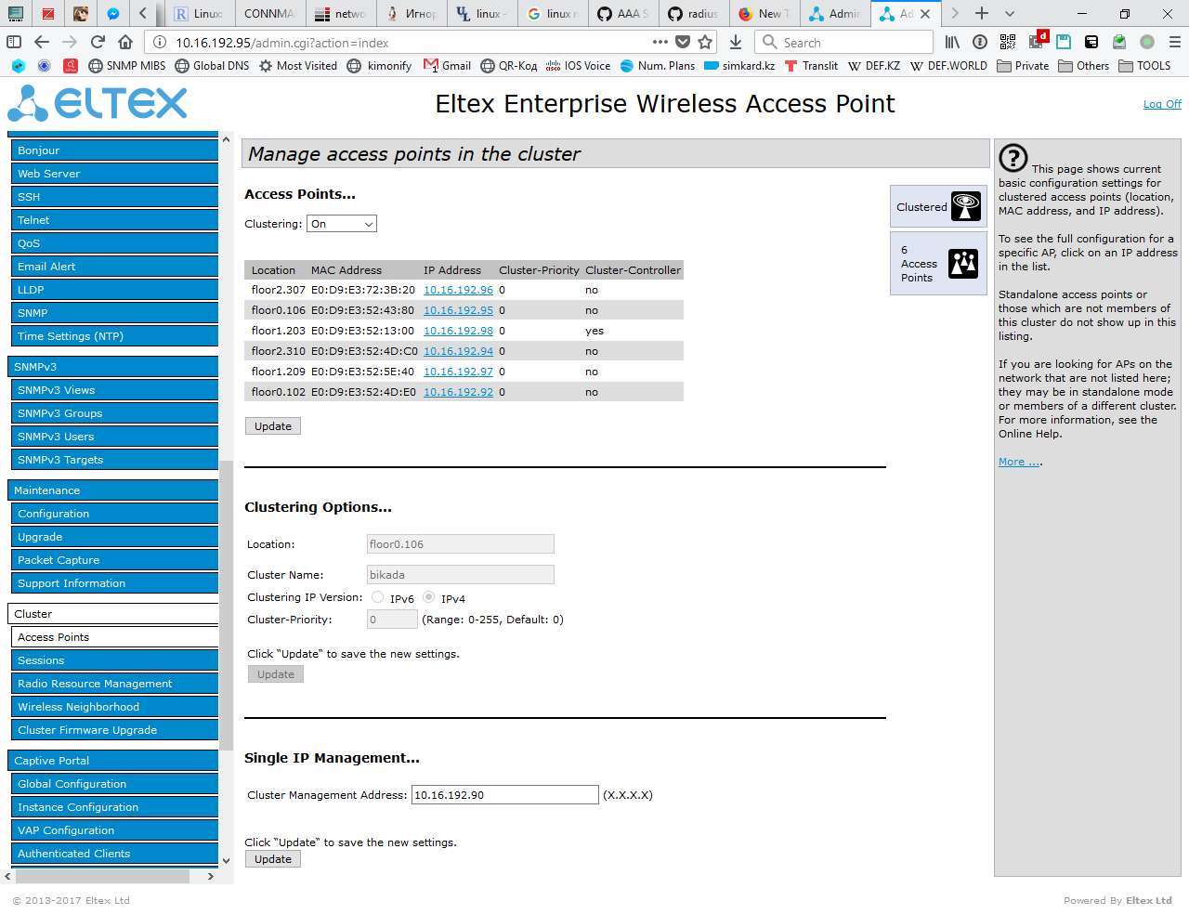Open the Downloads arrow icon
Screen dimensions: 1189x914
pyautogui.click(x=736, y=42)
